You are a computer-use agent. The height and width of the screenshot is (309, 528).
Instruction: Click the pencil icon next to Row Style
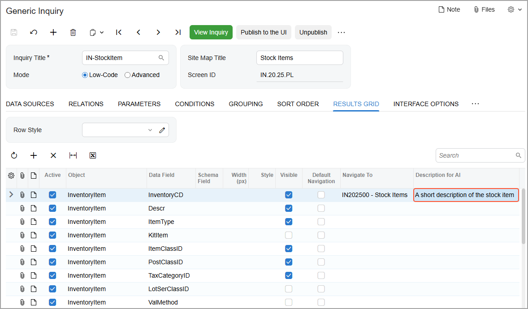click(162, 130)
